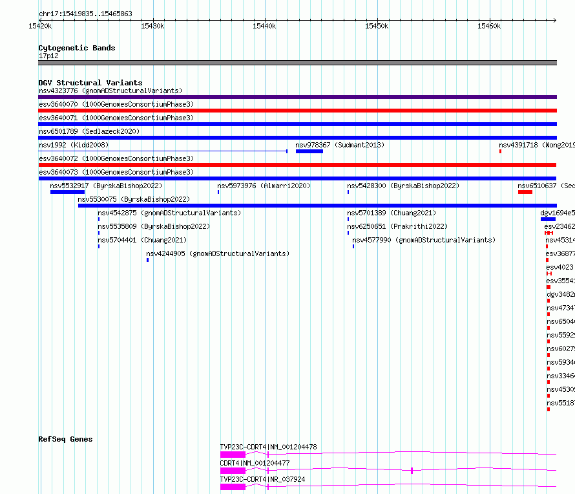Open the nsv6501789 (Sedlazeck2020) label
Viewport: 575px width, 494px height.
(x=89, y=131)
